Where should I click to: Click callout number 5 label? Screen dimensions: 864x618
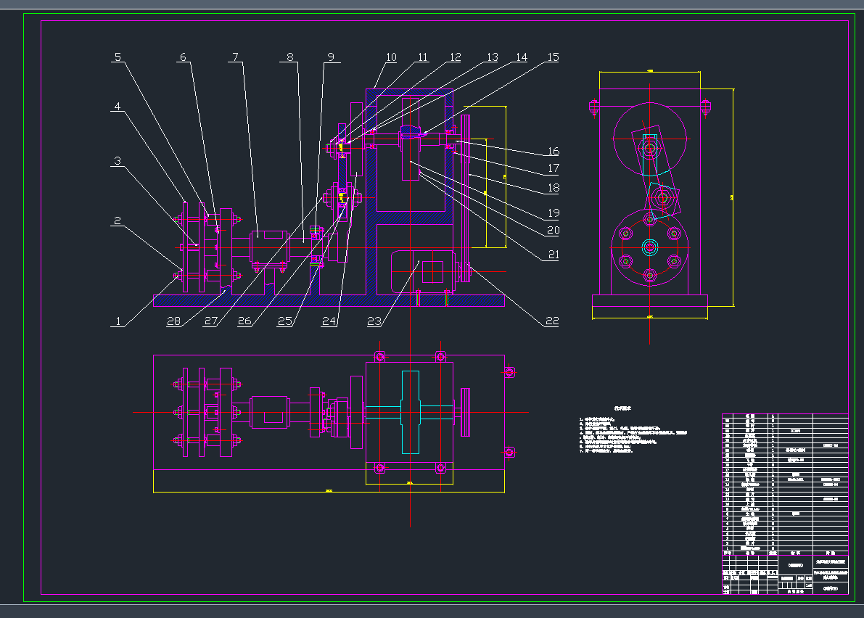[x=118, y=57]
